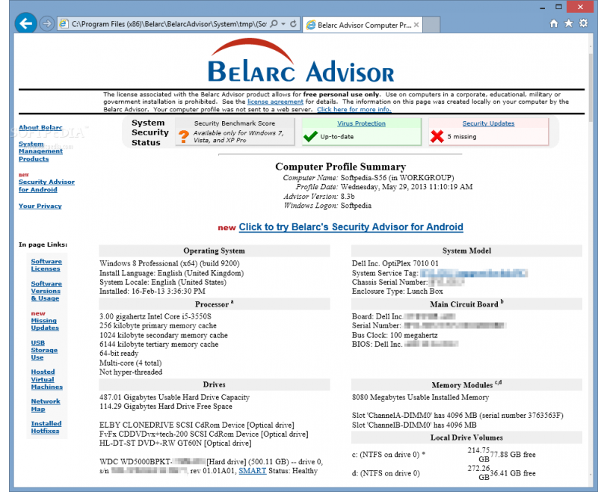
Task: Close the Belarc Advisor Computer Profile tab
Action: coord(416,25)
